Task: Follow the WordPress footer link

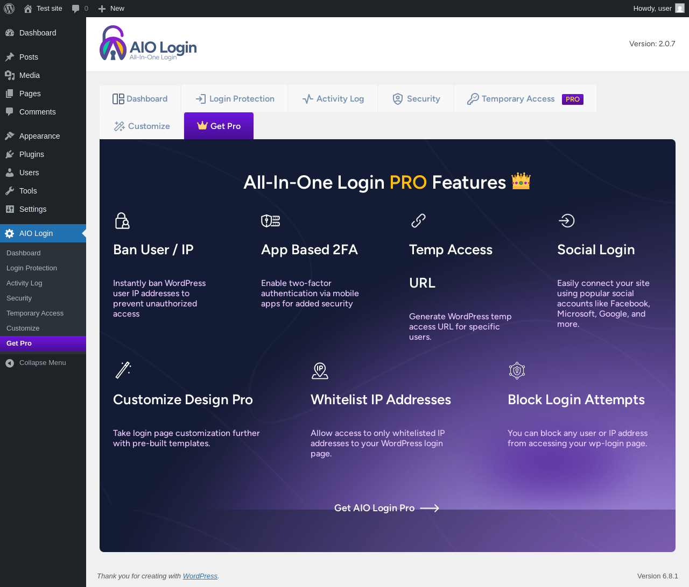Action: point(200,576)
